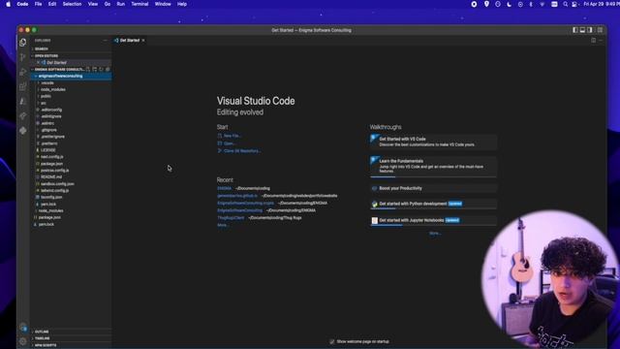Open tsconfig.json in explorer

click(51, 197)
